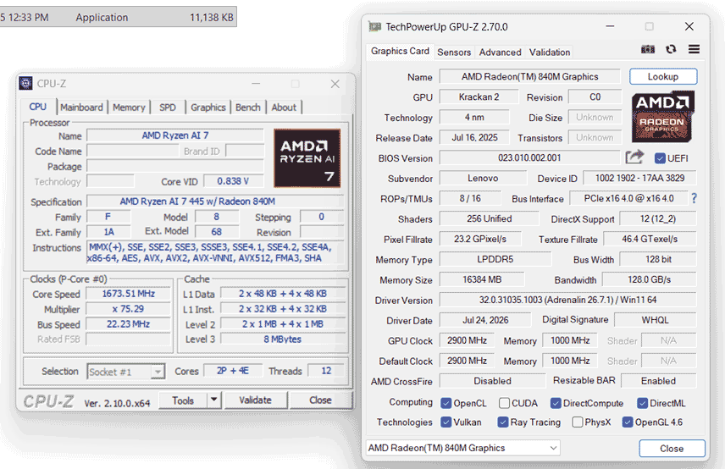Click the Memory Type value LPDDR5
725x469 pixels.
pyautogui.click(x=495, y=259)
